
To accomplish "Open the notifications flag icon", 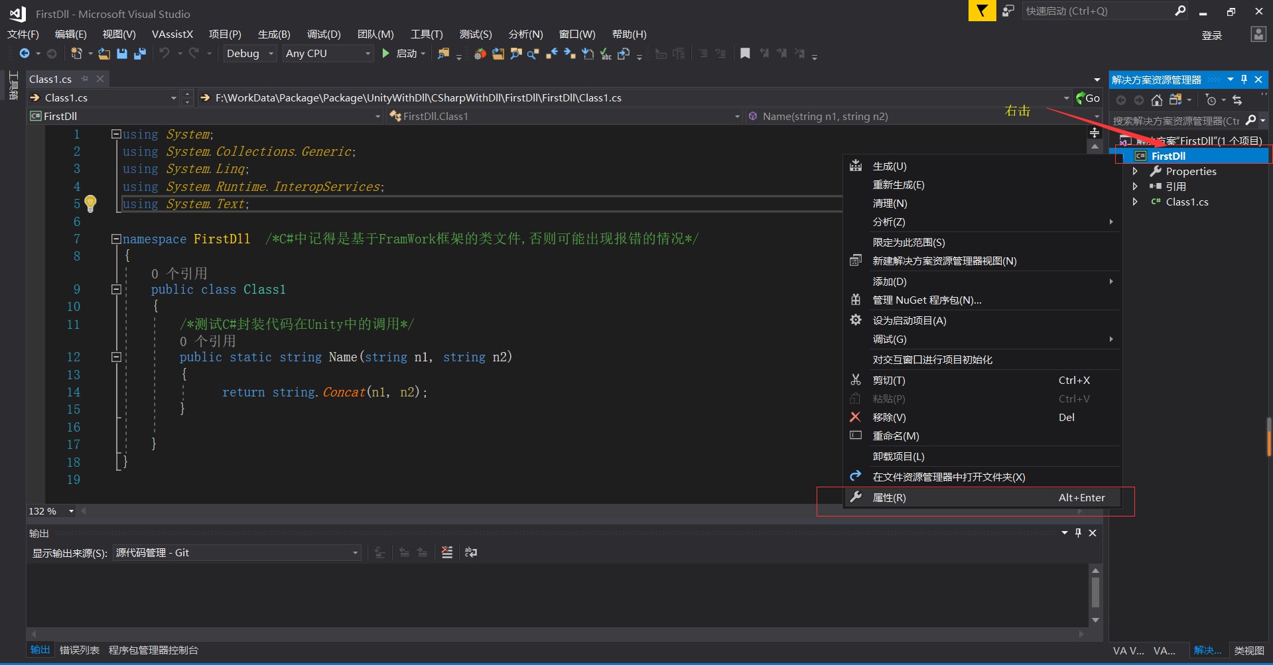I will pos(982,11).
